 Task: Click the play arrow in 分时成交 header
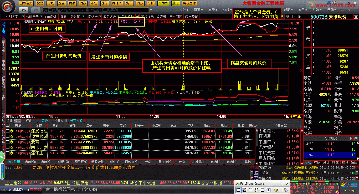351,138
